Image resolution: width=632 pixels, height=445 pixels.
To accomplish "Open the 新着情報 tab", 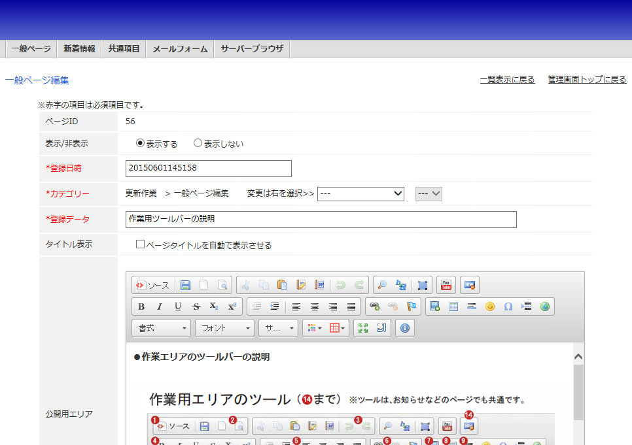I will [79, 49].
